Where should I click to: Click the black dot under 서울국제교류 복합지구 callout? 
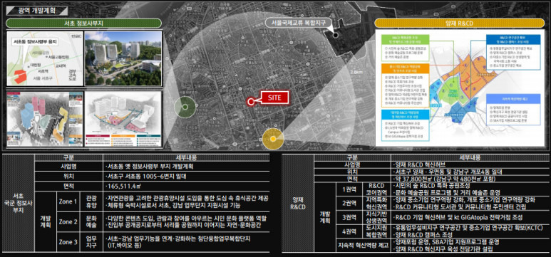(336, 35)
